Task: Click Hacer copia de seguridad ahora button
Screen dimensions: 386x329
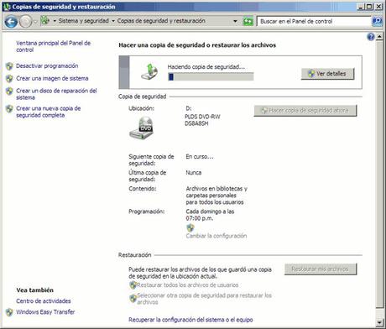Action: pos(305,111)
